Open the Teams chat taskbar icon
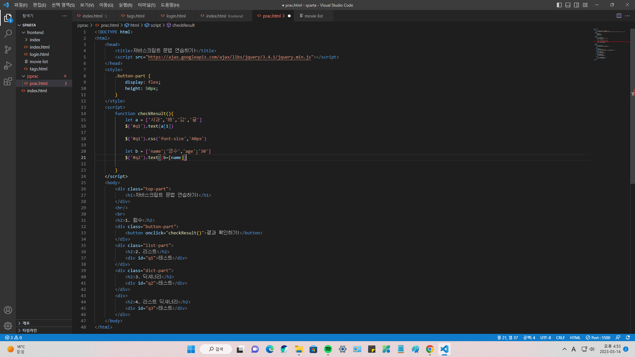Image resolution: width=635 pixels, height=357 pixels. click(255, 349)
